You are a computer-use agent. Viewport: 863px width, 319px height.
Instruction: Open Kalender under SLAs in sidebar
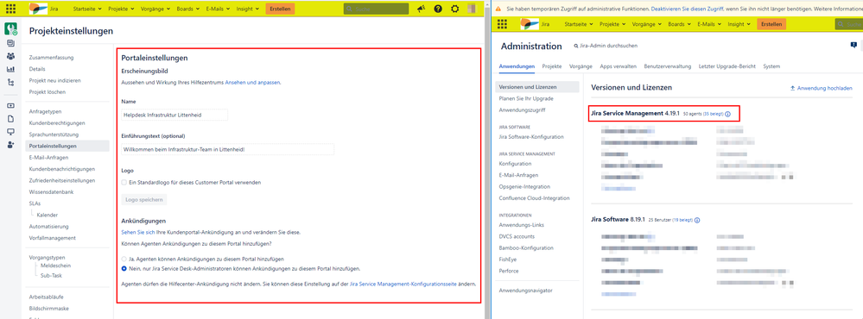coord(48,215)
